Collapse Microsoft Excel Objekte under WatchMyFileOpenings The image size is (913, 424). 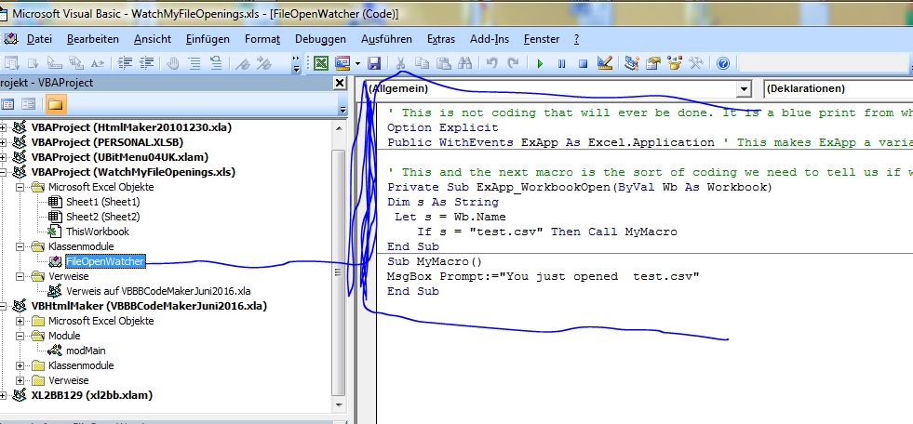20,187
